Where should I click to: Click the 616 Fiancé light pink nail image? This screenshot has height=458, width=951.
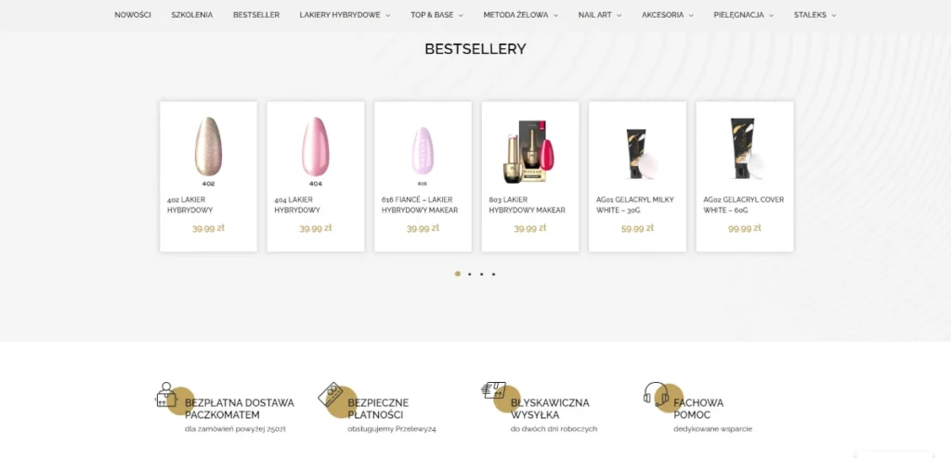(423, 151)
